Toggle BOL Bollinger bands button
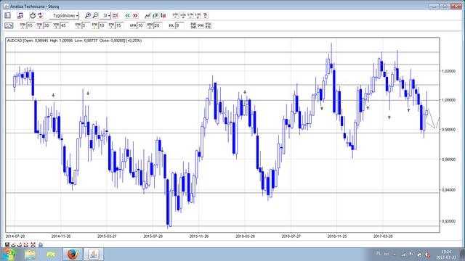Viewport: 465px width, 261px height. pyautogui.click(x=171, y=26)
